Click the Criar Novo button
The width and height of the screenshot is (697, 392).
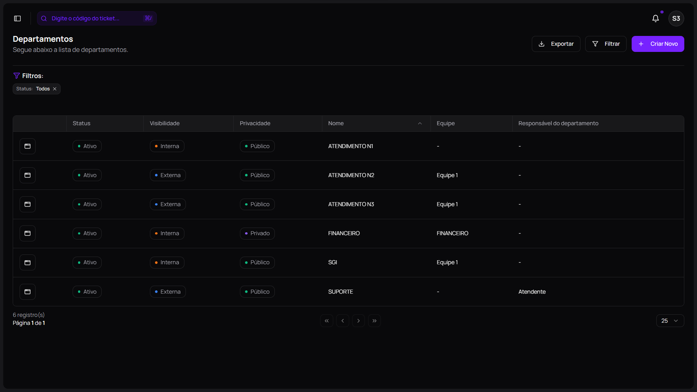657,44
